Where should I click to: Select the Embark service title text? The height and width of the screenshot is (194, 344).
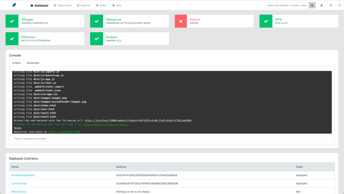111,37
